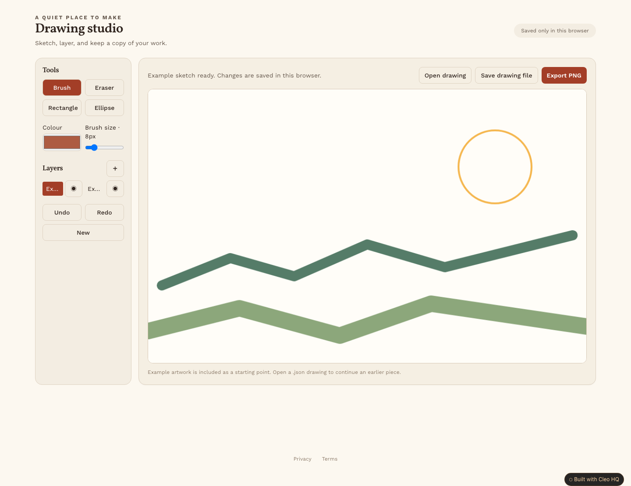This screenshot has height=486, width=631.
Task: Select the Ellipse tool
Action: pyautogui.click(x=104, y=108)
